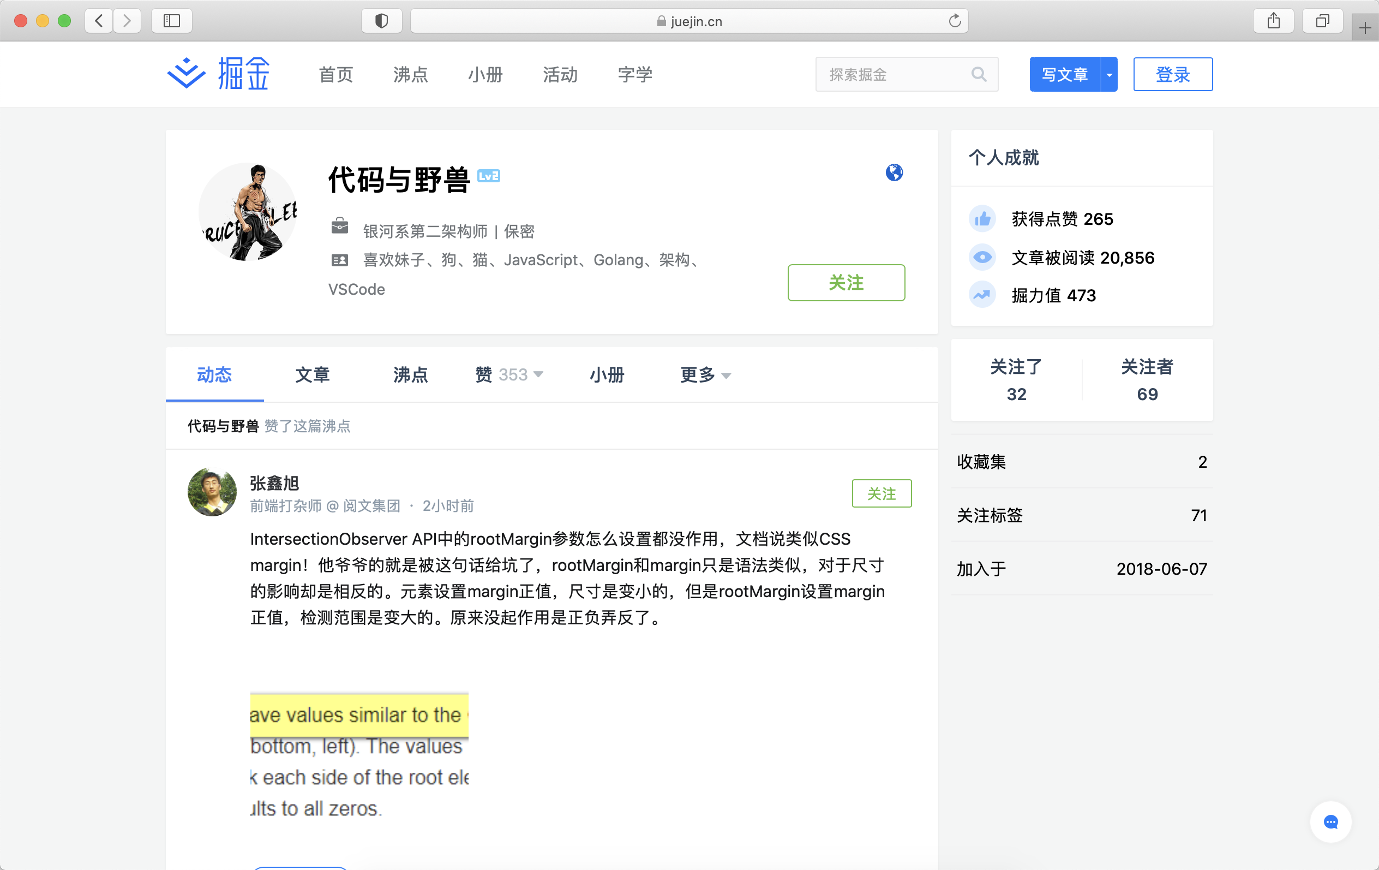The width and height of the screenshot is (1379, 870).
Task: Show Safari sidebar icon
Action: [x=171, y=21]
